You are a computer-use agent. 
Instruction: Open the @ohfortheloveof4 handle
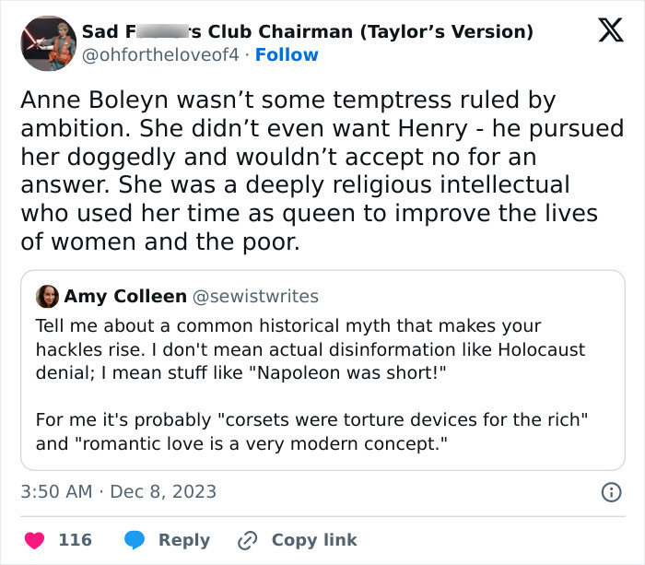tap(161, 55)
